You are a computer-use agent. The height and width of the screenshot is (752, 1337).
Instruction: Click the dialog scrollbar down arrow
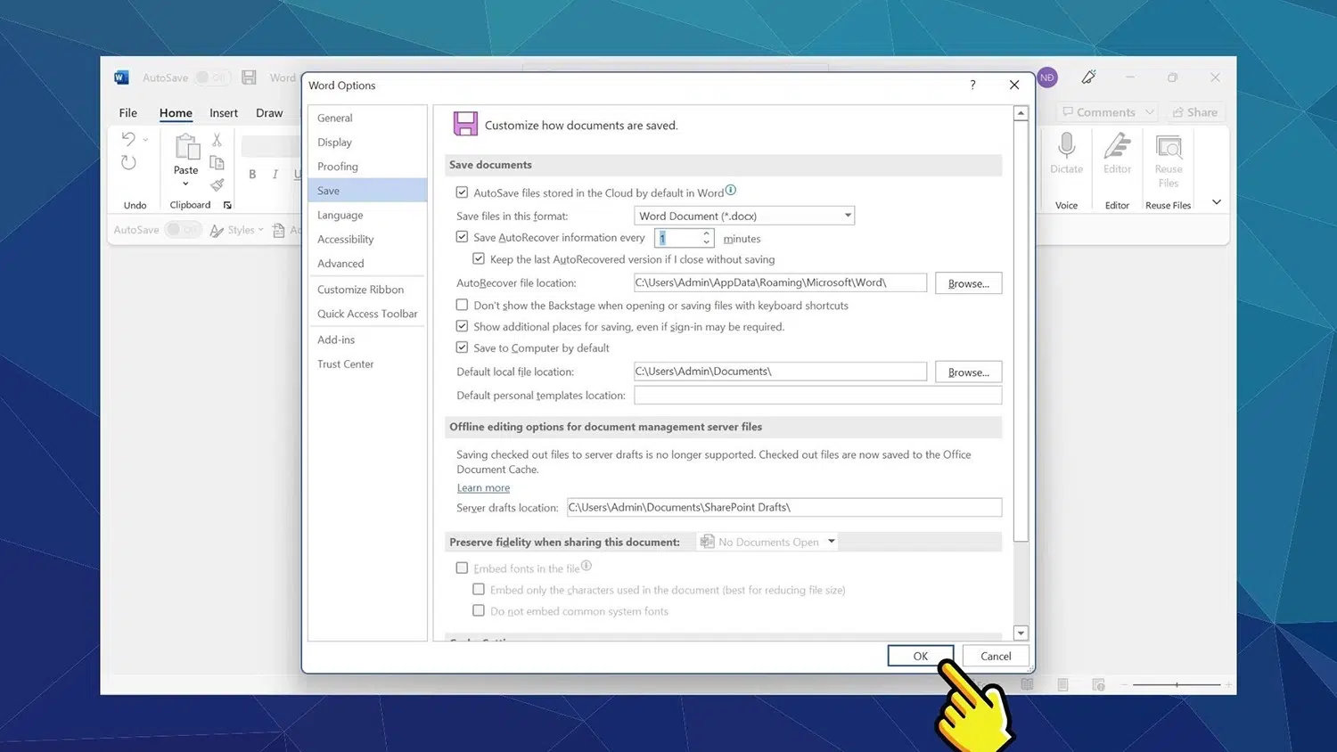pyautogui.click(x=1021, y=633)
